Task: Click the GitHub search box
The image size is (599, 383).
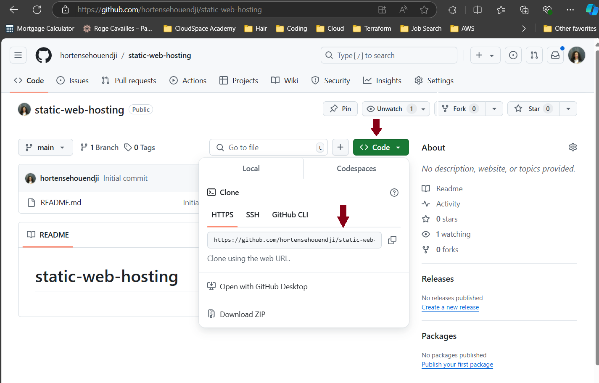Action: coord(389,55)
